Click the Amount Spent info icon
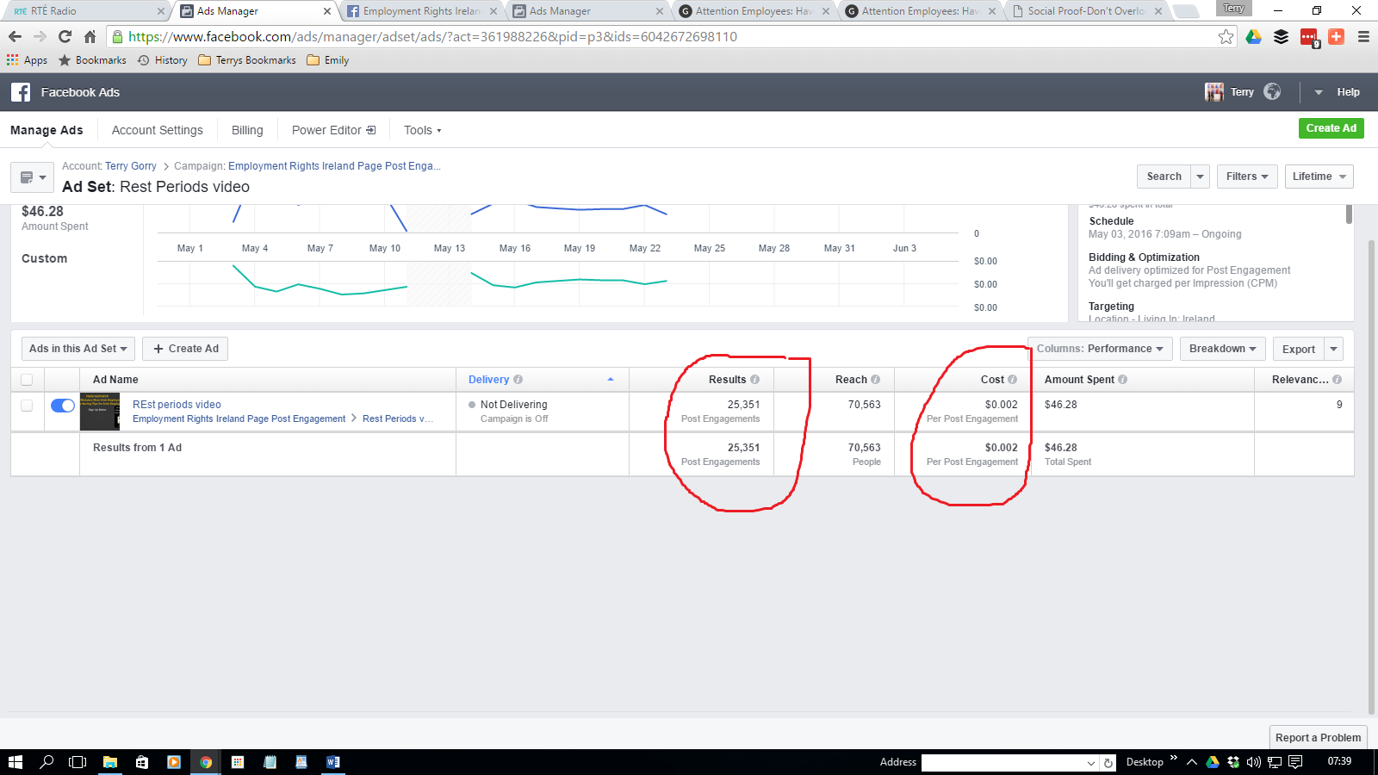The height and width of the screenshot is (775, 1378). click(x=1123, y=380)
